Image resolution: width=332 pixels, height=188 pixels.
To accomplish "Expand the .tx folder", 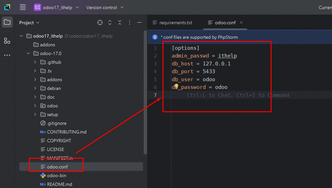I will 35,71.
